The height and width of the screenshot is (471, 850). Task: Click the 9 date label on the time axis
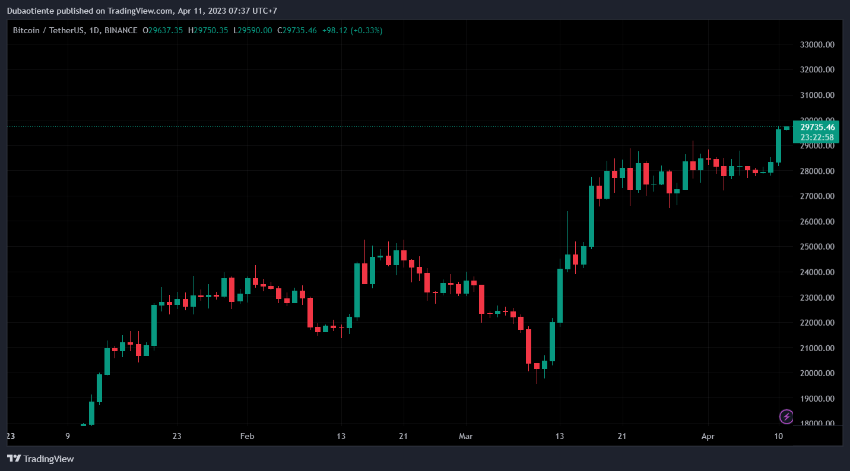coord(68,436)
